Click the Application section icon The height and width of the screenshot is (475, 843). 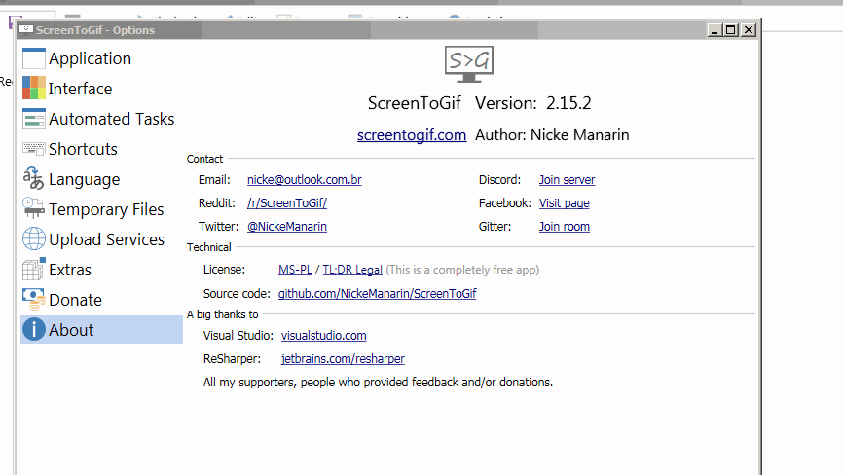point(34,58)
